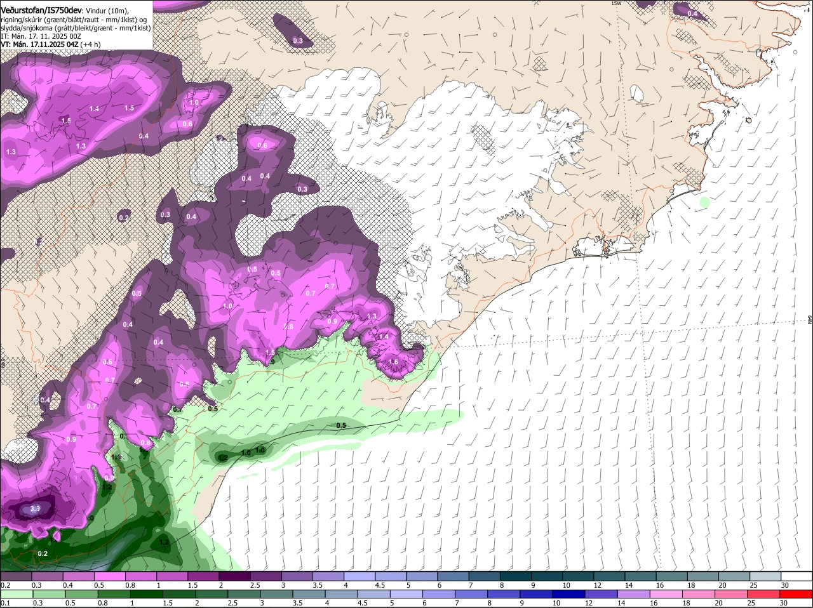The height and width of the screenshot is (608, 813).
Task: Click the small light-green rain dot offshore
Action: [704, 202]
